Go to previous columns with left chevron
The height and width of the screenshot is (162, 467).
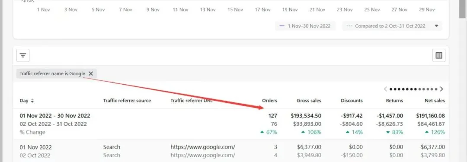[386, 89]
